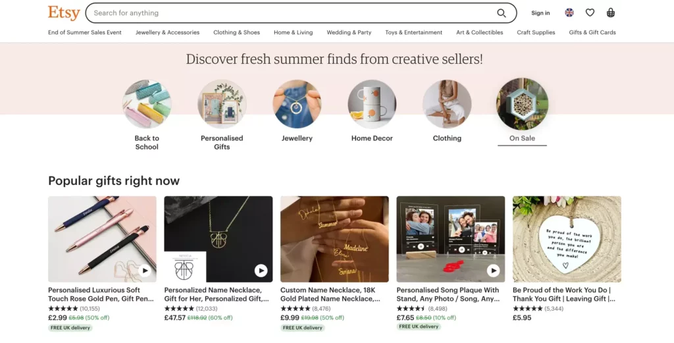Image resolution: width=674 pixels, height=343 pixels.
Task: Play the Personalized Name Necklace video
Action: click(x=261, y=271)
